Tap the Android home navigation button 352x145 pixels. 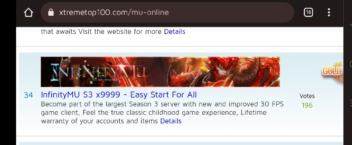[351, 64]
